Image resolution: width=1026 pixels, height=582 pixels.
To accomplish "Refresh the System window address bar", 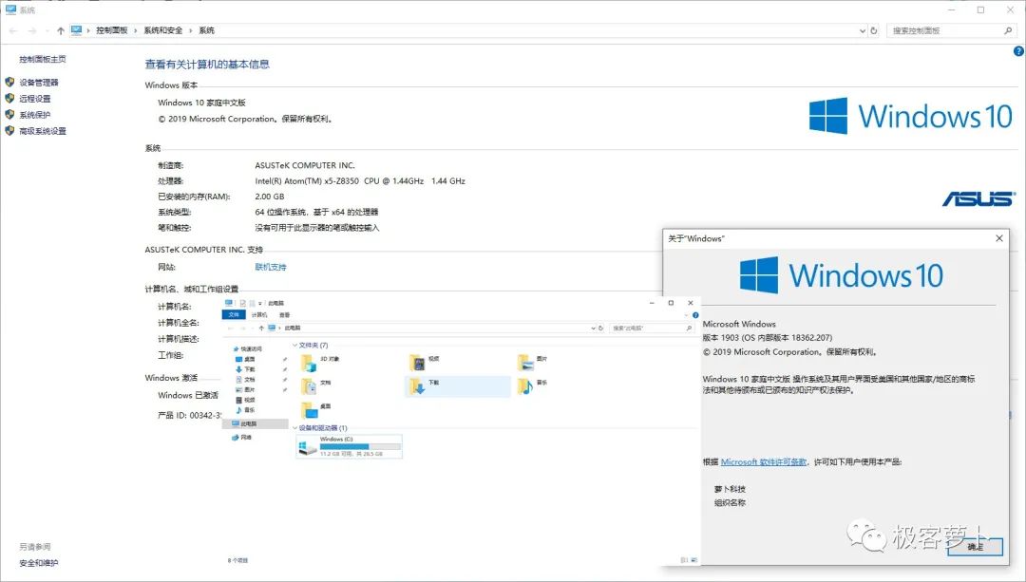I will tap(874, 30).
